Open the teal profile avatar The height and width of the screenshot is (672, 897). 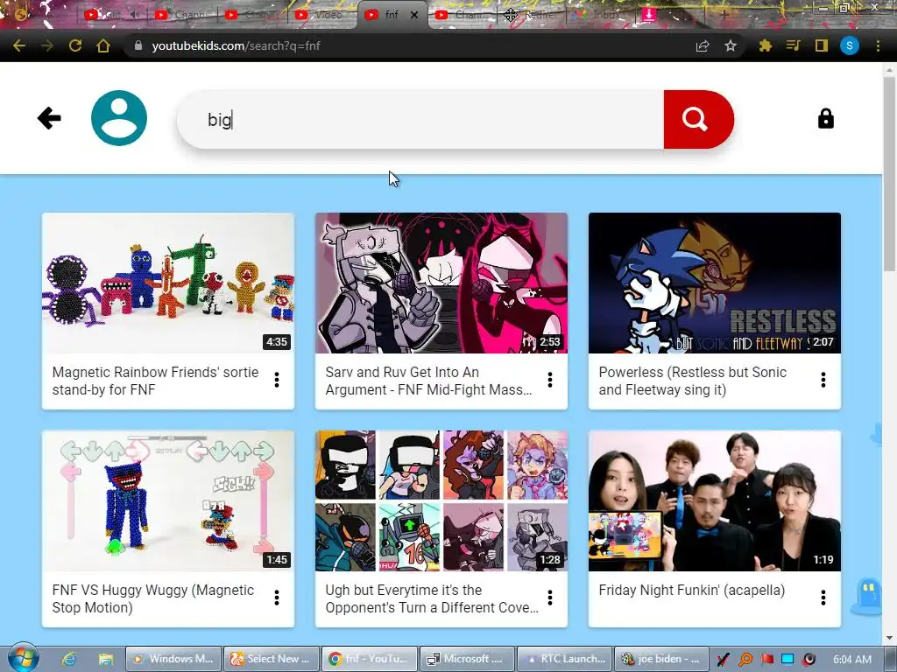tap(119, 118)
